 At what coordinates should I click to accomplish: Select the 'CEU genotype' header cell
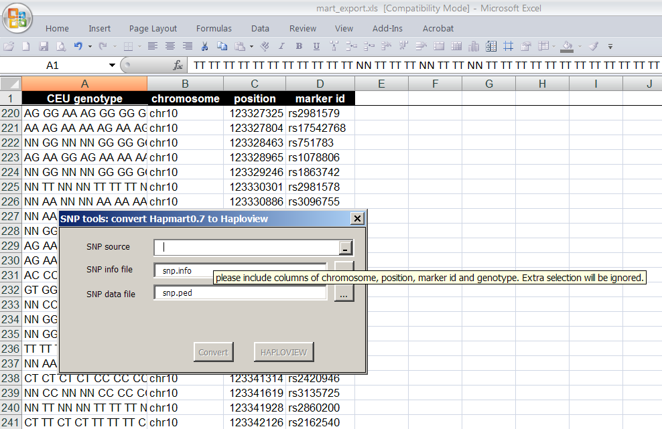point(84,98)
